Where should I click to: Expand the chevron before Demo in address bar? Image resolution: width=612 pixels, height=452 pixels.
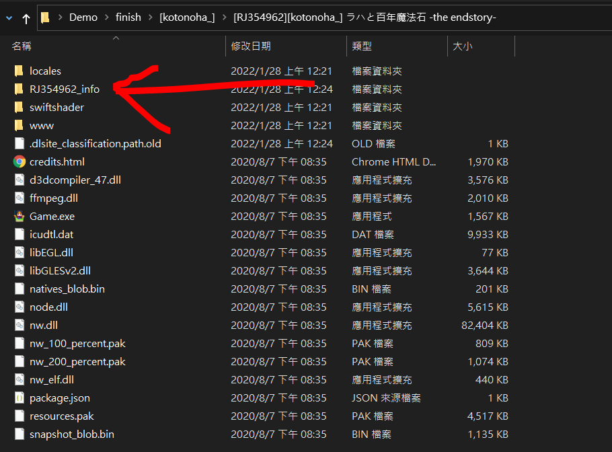(x=60, y=17)
